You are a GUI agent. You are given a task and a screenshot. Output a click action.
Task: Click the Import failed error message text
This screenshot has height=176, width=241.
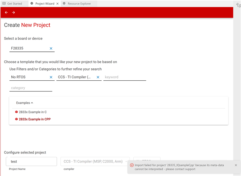pos(179,167)
